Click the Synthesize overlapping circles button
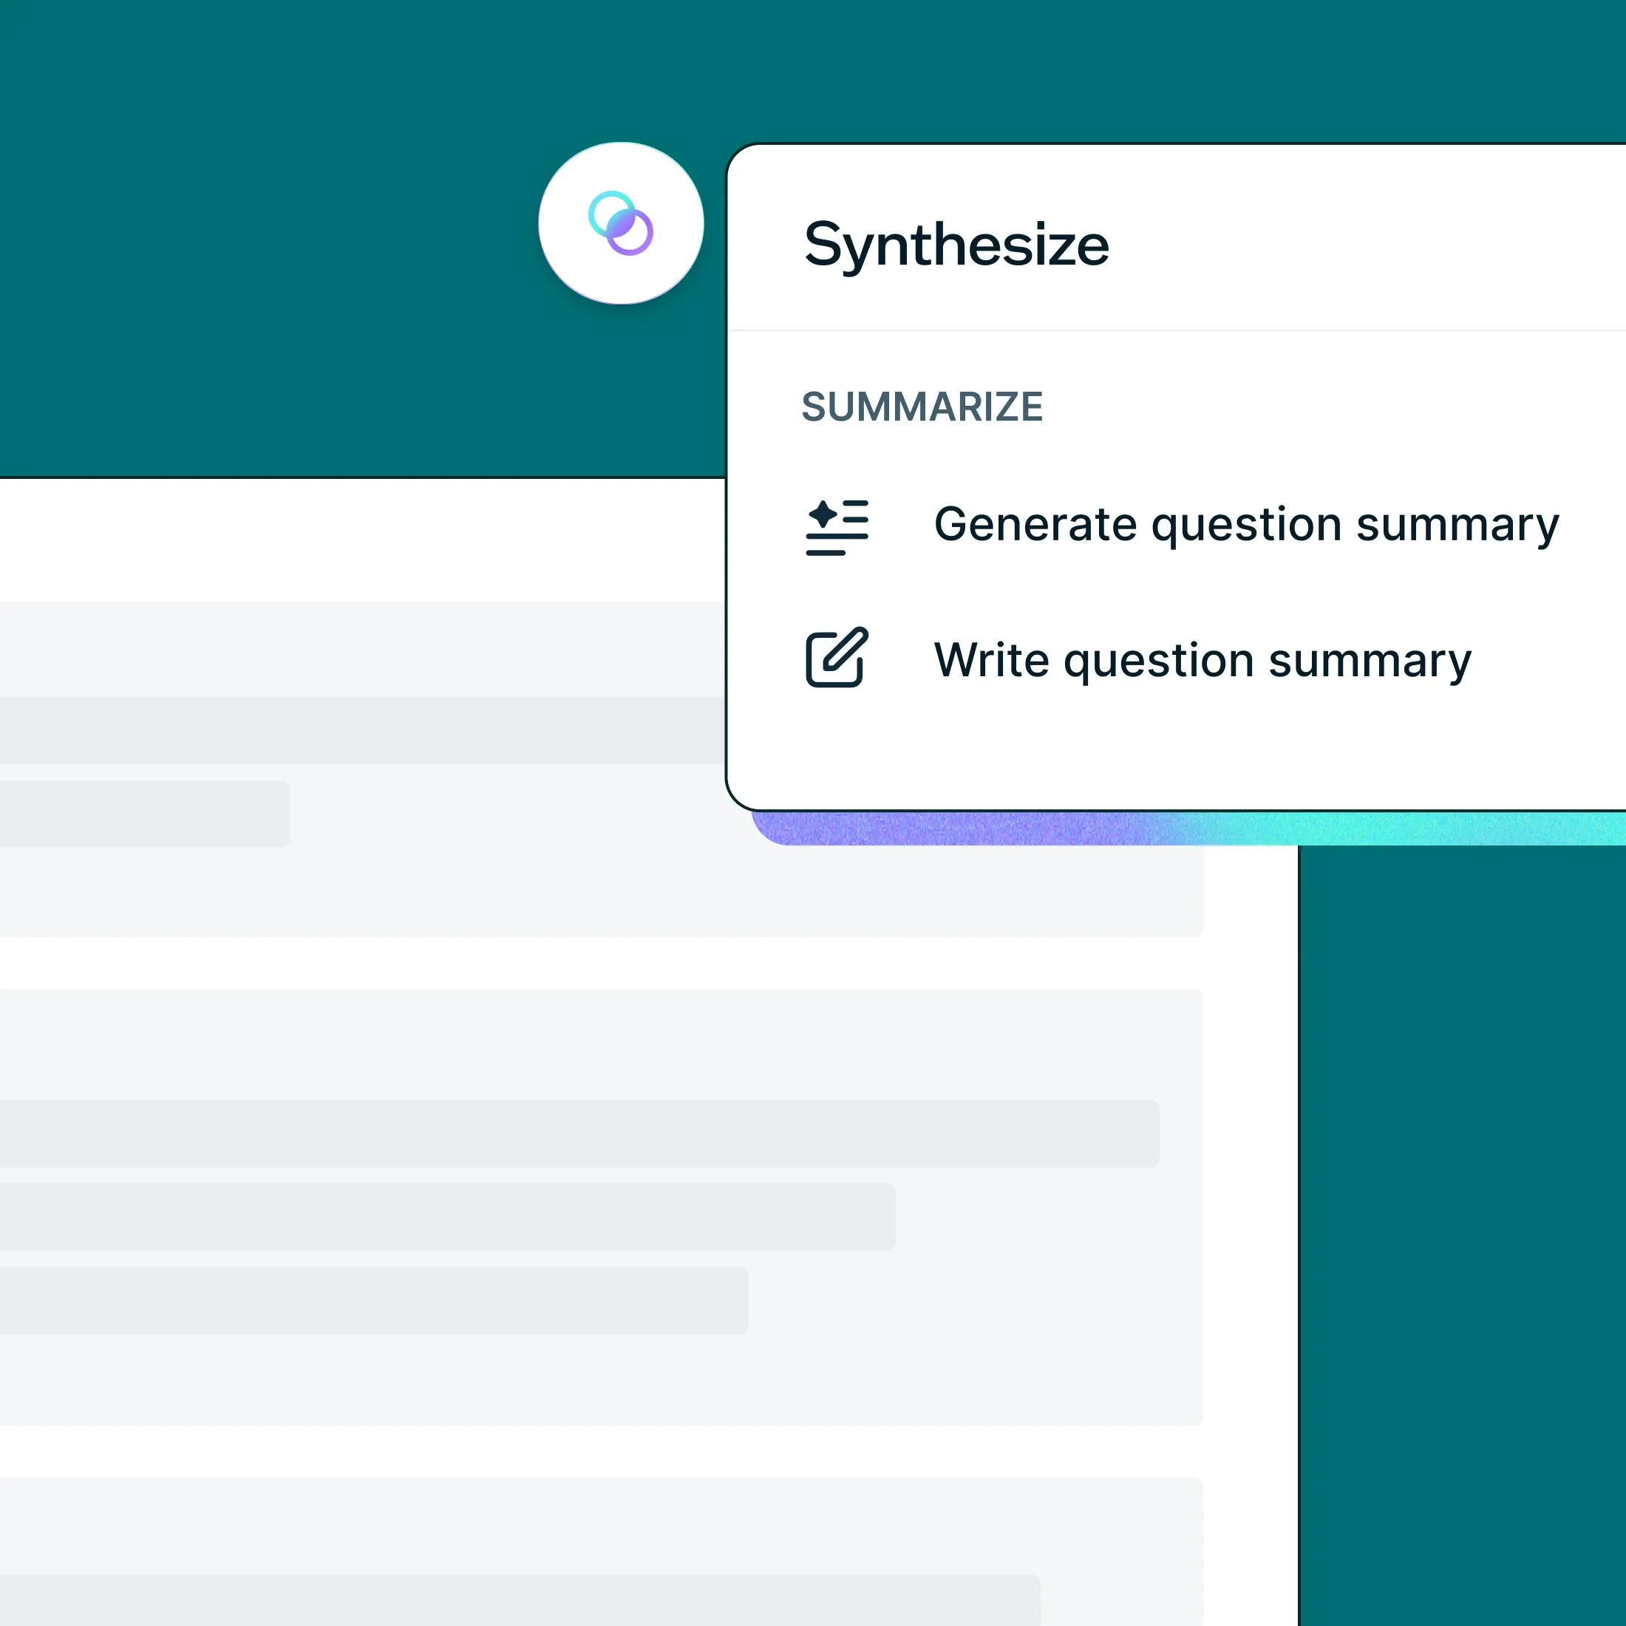Image resolution: width=1626 pixels, height=1626 pixels. point(620,223)
